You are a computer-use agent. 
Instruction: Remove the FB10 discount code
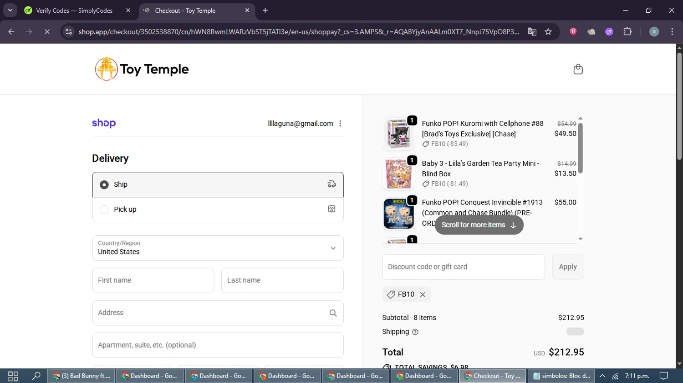click(423, 294)
